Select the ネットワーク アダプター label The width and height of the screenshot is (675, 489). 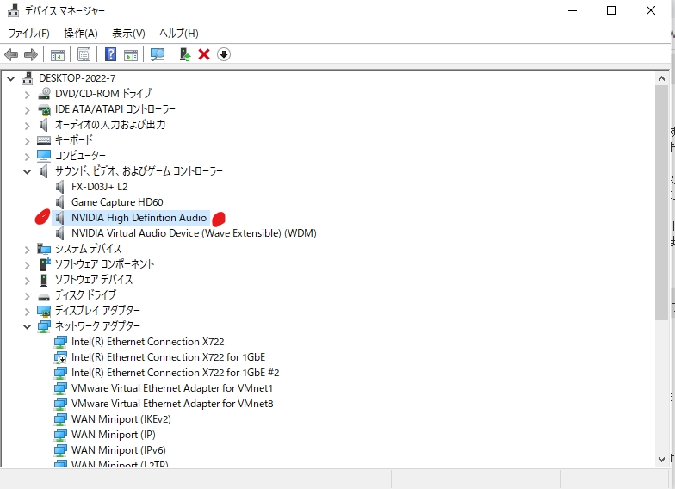[x=98, y=325]
